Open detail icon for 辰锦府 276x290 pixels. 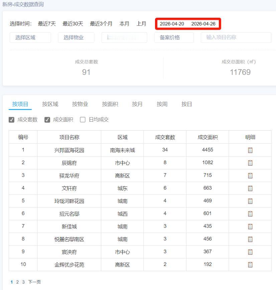(x=250, y=163)
